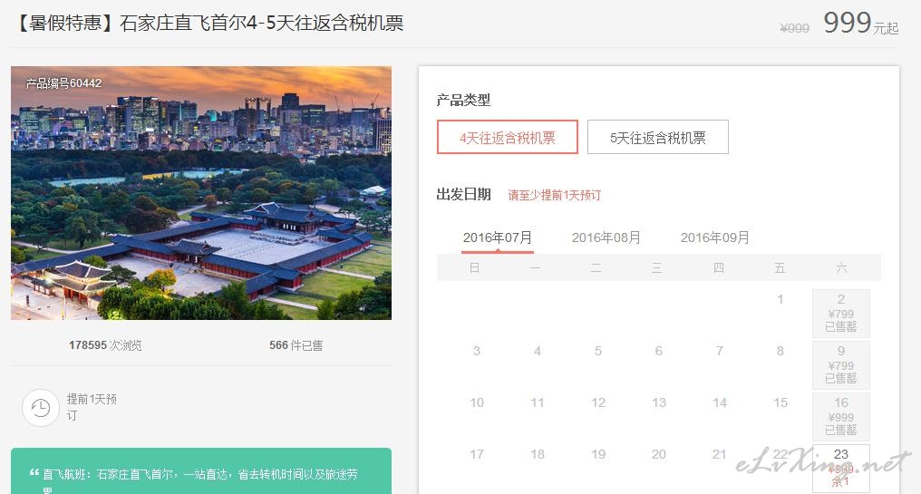Click the 六 weekday column header
The height and width of the screenshot is (494, 921).
[842, 268]
